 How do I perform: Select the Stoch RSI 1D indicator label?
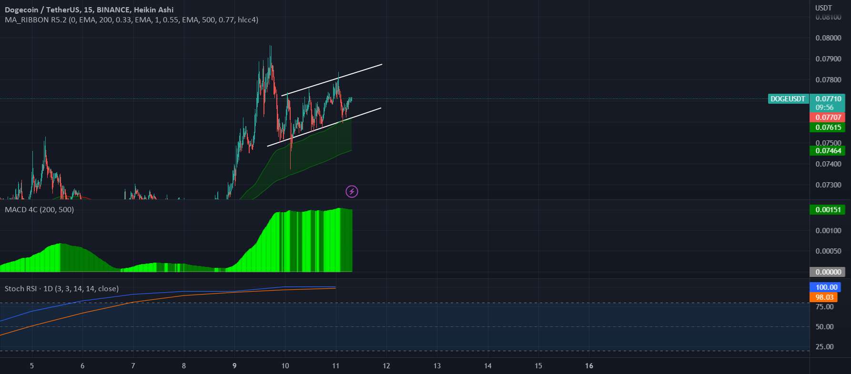(x=61, y=288)
